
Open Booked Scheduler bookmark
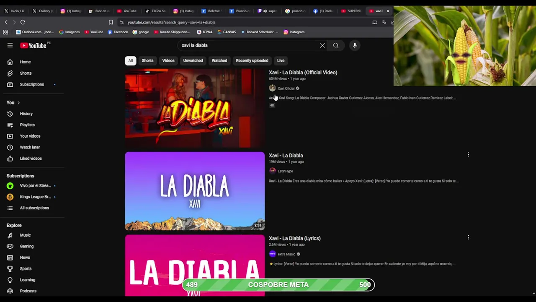(x=259, y=32)
